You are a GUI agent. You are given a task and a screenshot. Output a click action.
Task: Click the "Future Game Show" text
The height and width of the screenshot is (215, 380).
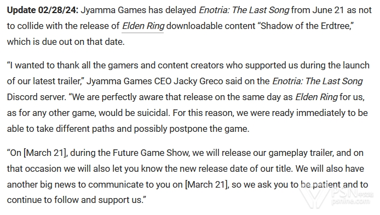tap(151, 153)
